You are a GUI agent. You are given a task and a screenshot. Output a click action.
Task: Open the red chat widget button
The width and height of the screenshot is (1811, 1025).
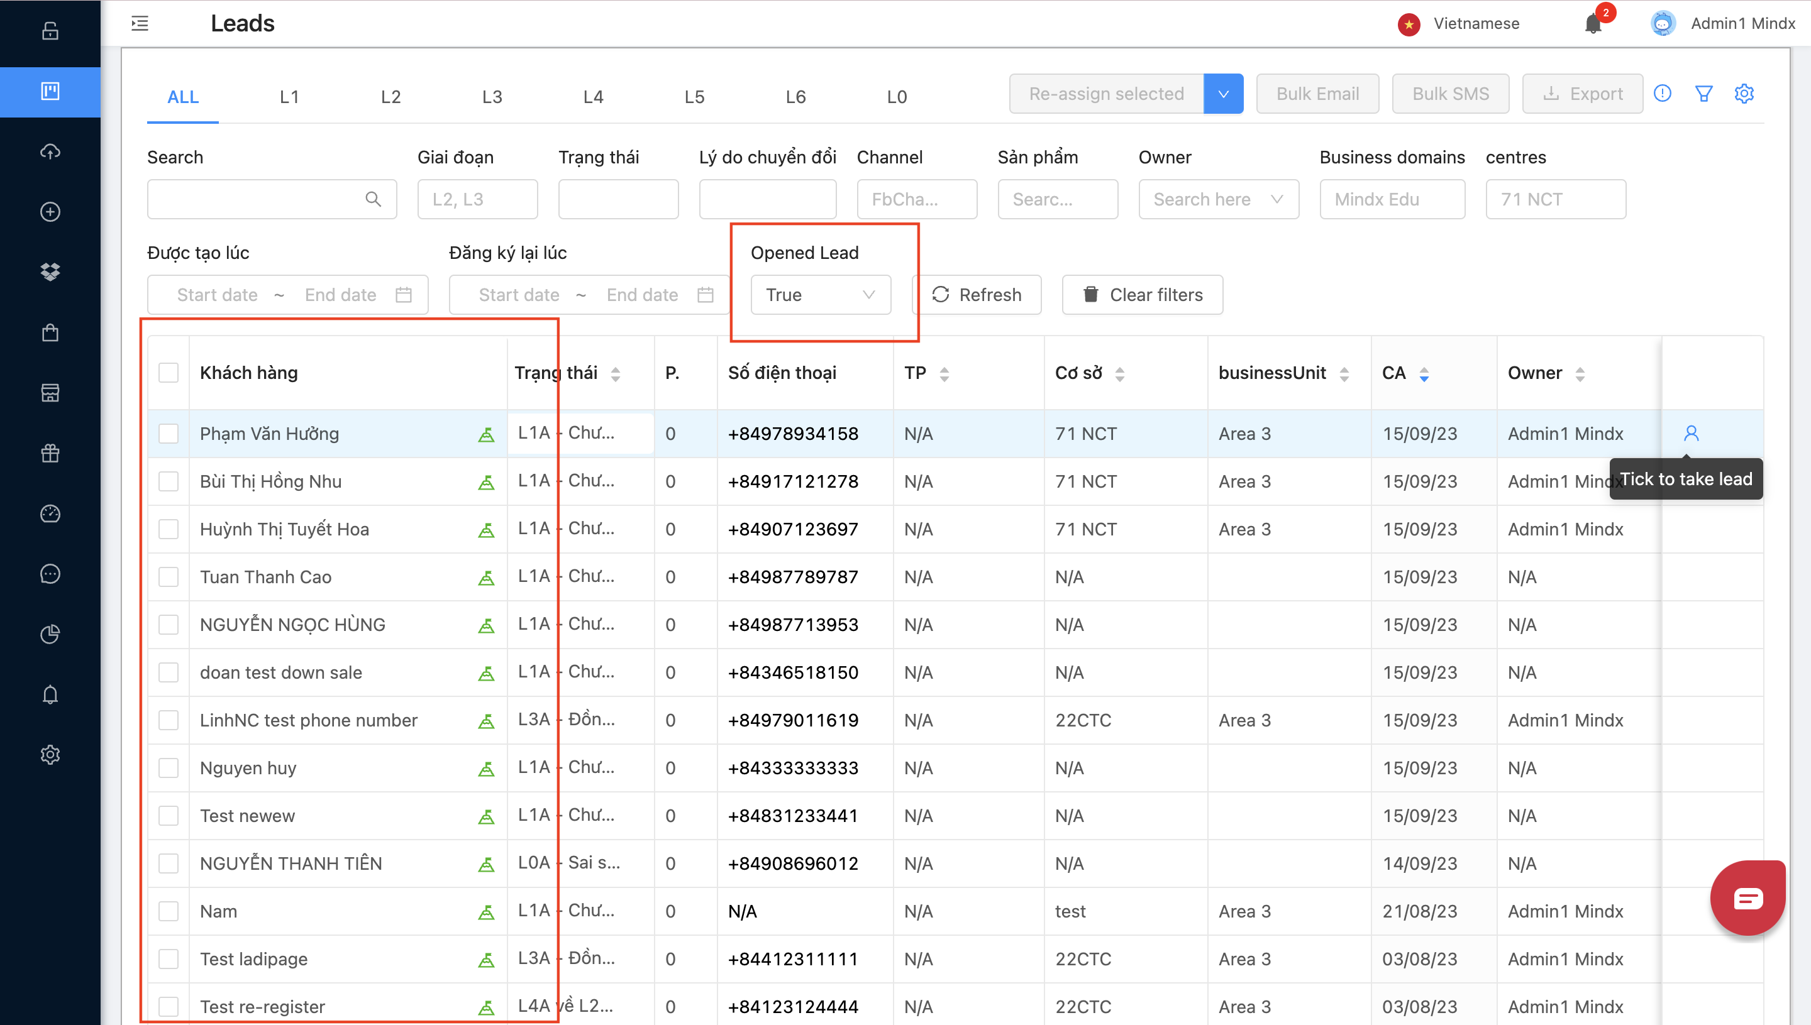coord(1747,898)
